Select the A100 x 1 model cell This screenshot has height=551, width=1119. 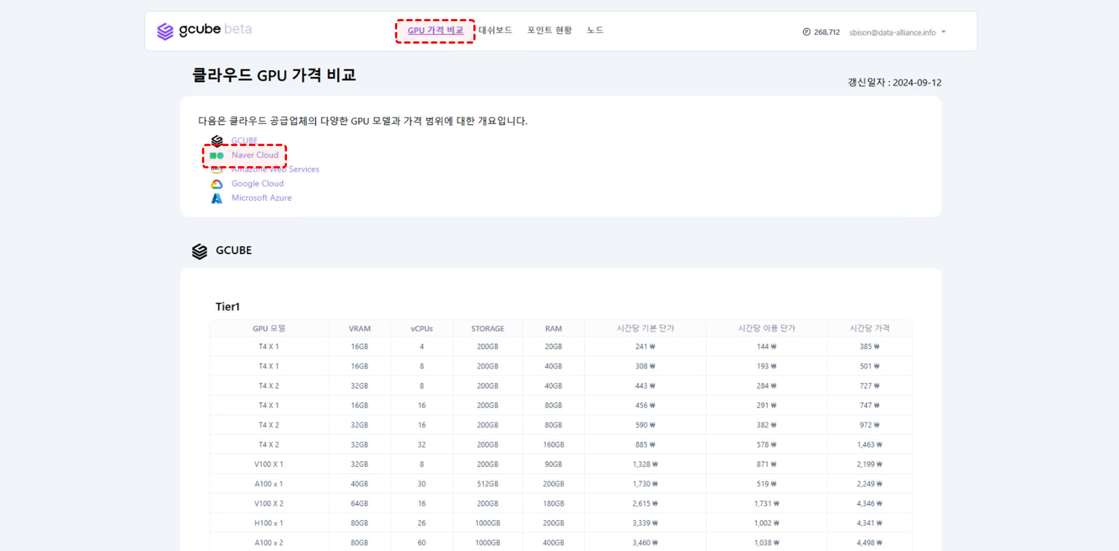pos(269,484)
